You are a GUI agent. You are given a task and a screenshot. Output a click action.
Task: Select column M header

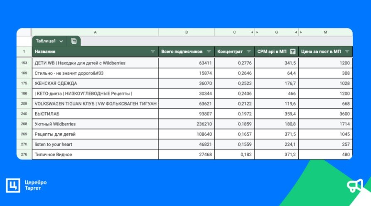click(x=325, y=32)
